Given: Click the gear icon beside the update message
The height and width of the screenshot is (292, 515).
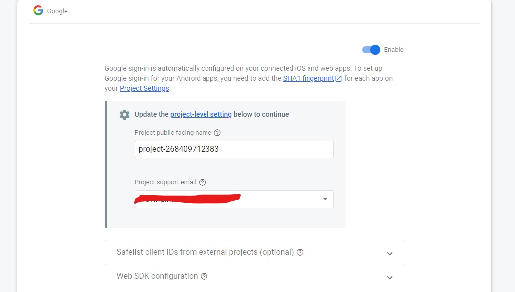Looking at the screenshot, I should (x=124, y=114).
